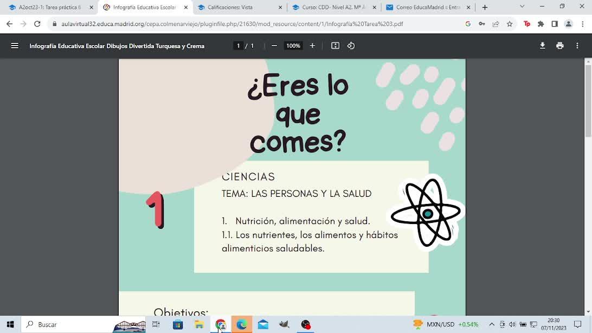
Task: Close the Curso: CDD- Nivel A2 tab
Action: [x=375, y=7]
